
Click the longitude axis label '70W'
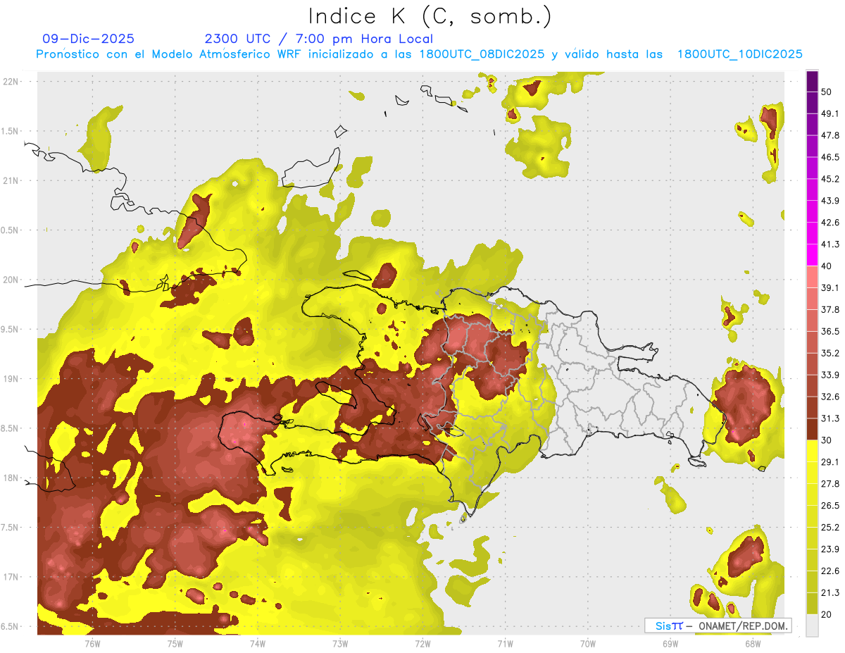coord(588,644)
